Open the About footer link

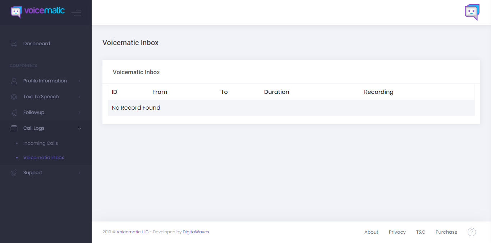coord(371,232)
